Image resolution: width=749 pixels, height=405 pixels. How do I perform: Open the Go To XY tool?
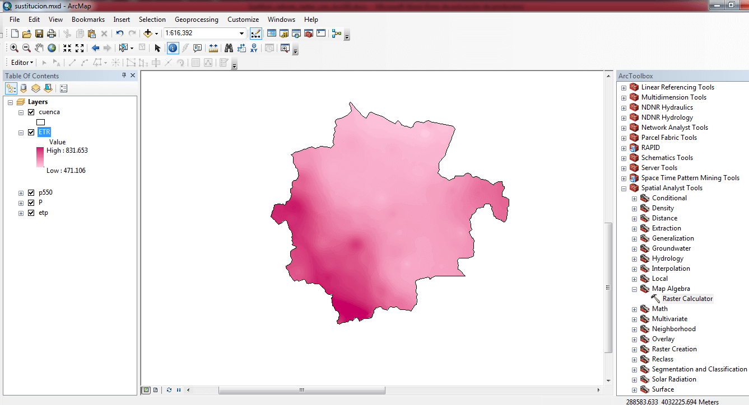[254, 48]
